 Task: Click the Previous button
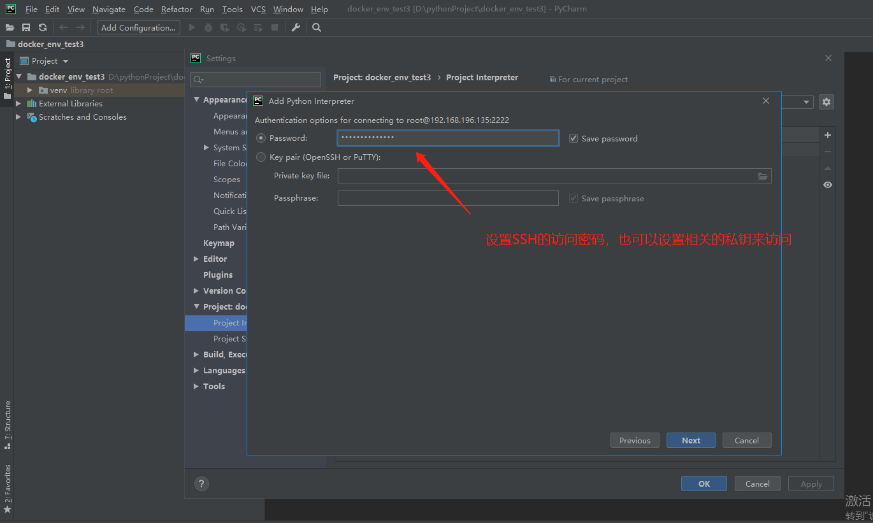click(x=635, y=440)
